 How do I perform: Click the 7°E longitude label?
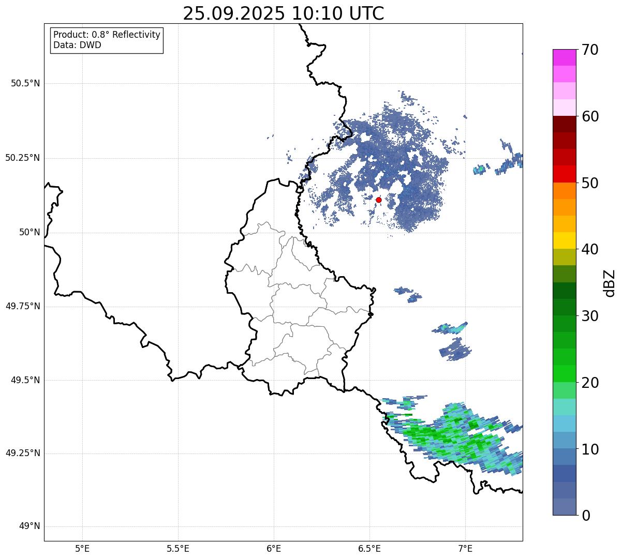tap(465, 548)
